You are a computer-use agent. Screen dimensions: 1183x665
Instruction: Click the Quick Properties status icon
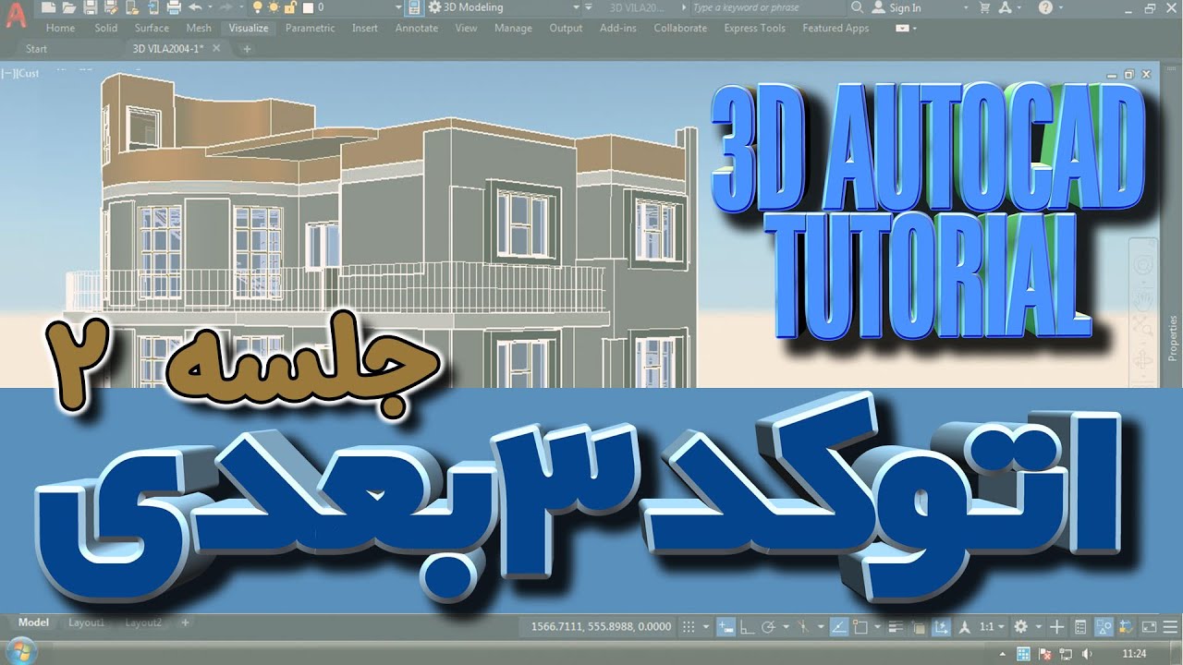[x=1079, y=627]
